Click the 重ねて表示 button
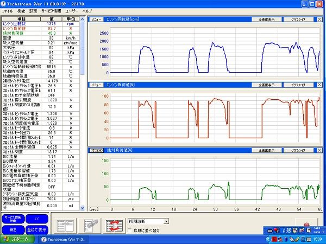 [37, 230]
